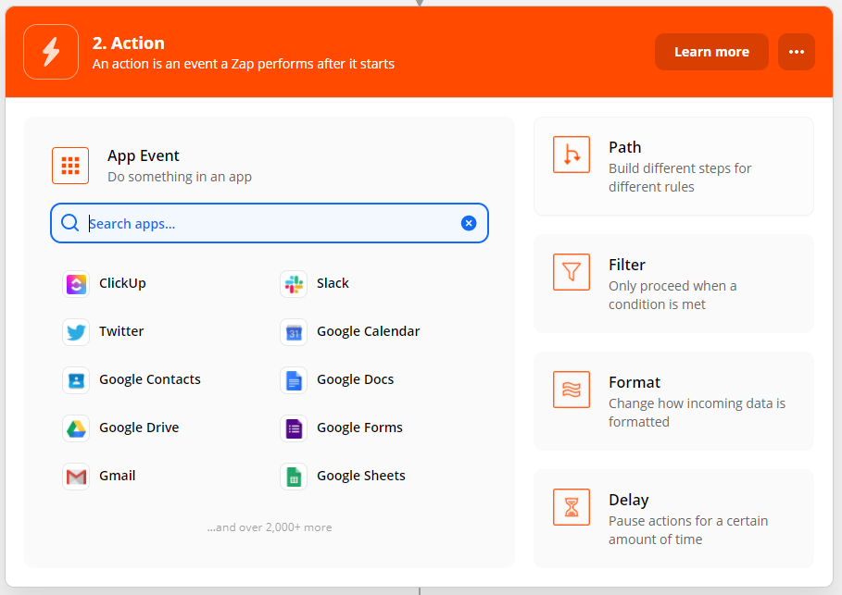Select the Twitter bird icon

point(76,332)
